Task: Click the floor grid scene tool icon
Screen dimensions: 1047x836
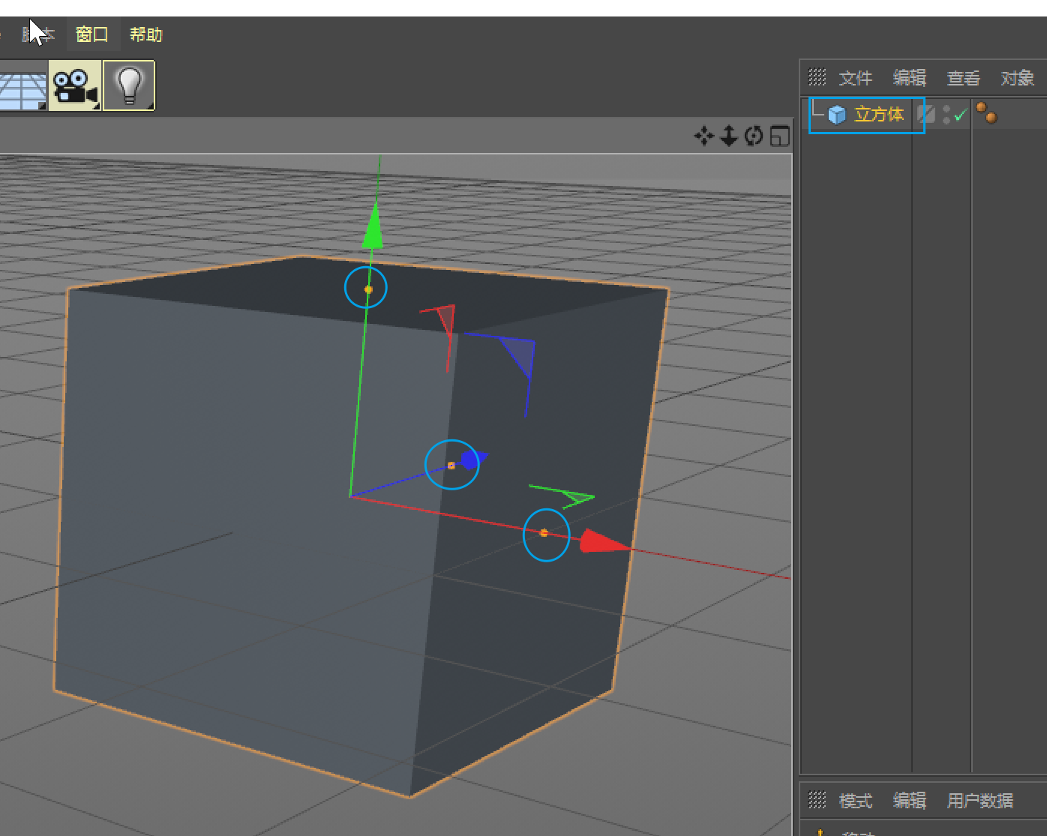Action: tap(22, 91)
